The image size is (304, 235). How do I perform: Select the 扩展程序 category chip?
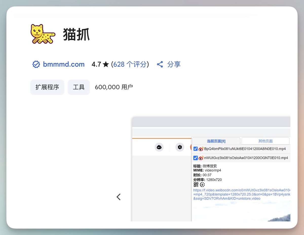[x=47, y=87]
